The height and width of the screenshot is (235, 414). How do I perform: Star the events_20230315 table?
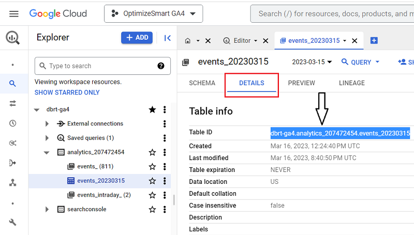[x=152, y=181]
